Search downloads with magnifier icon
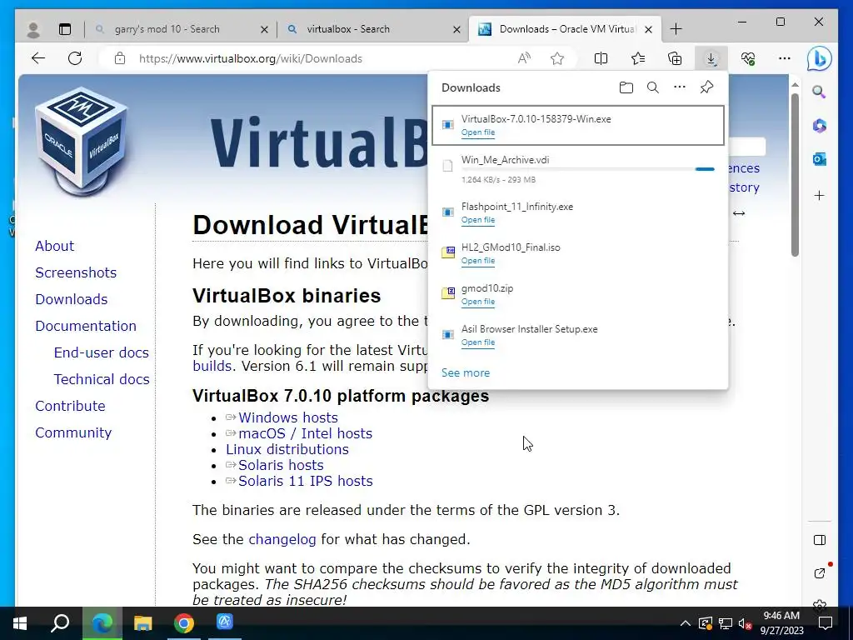 point(653,87)
